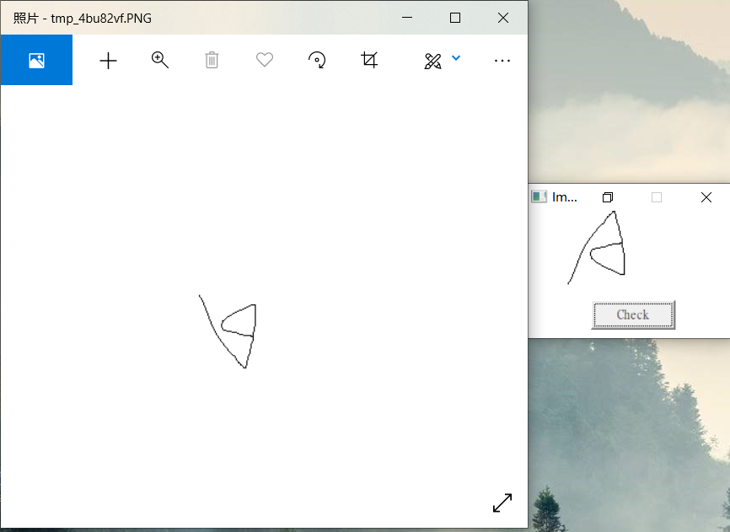Click the restore button on small Im... window
The image size is (730, 532).
pyautogui.click(x=608, y=197)
